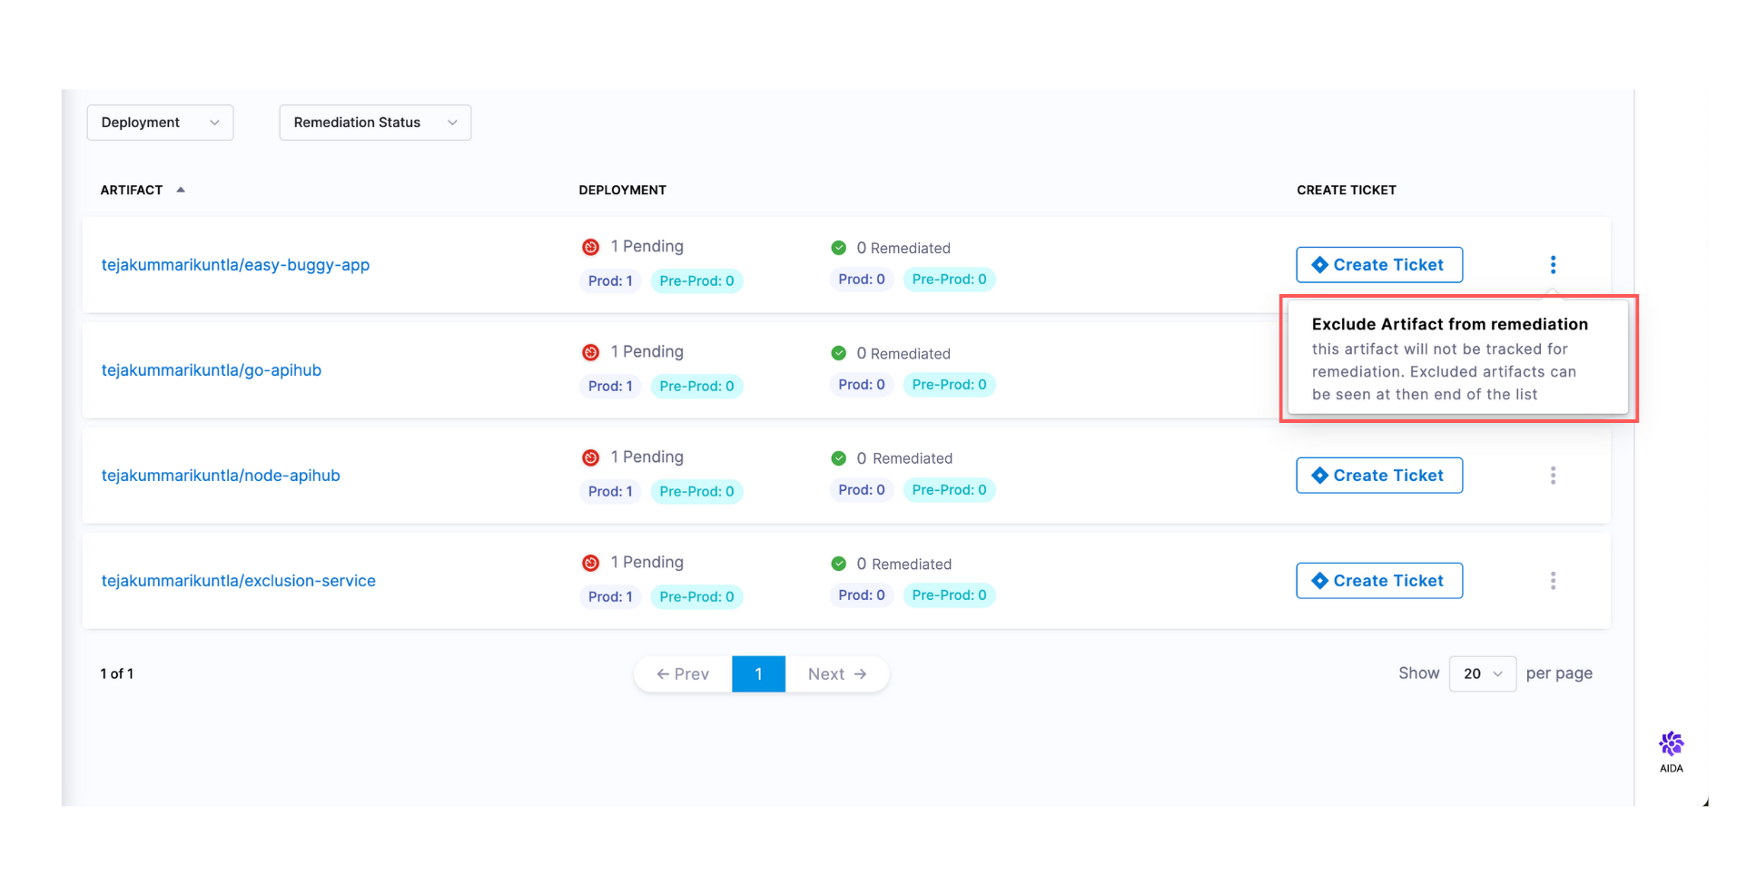Expand the Deployment filter dropdown

(160, 123)
